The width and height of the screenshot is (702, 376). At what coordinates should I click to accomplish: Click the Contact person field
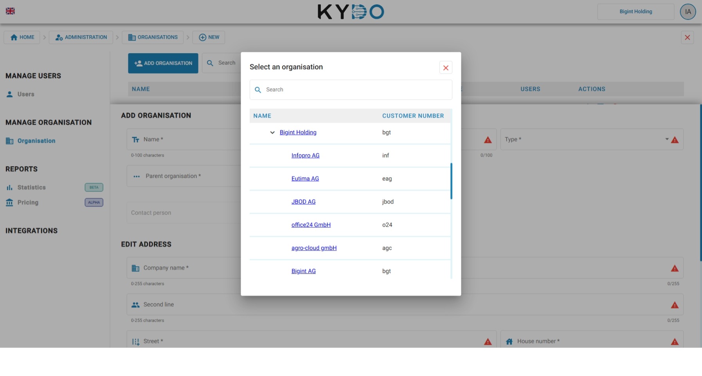tap(184, 213)
